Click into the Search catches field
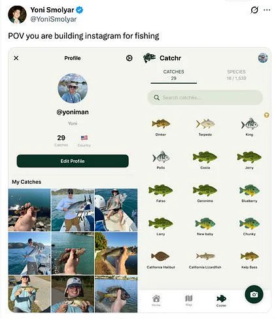The width and height of the screenshot is (276, 319). point(205,97)
